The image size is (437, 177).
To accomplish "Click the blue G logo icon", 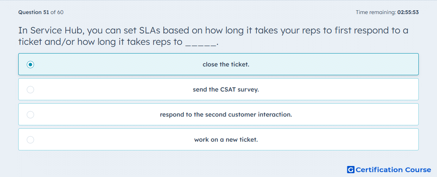I will coord(351,169).
